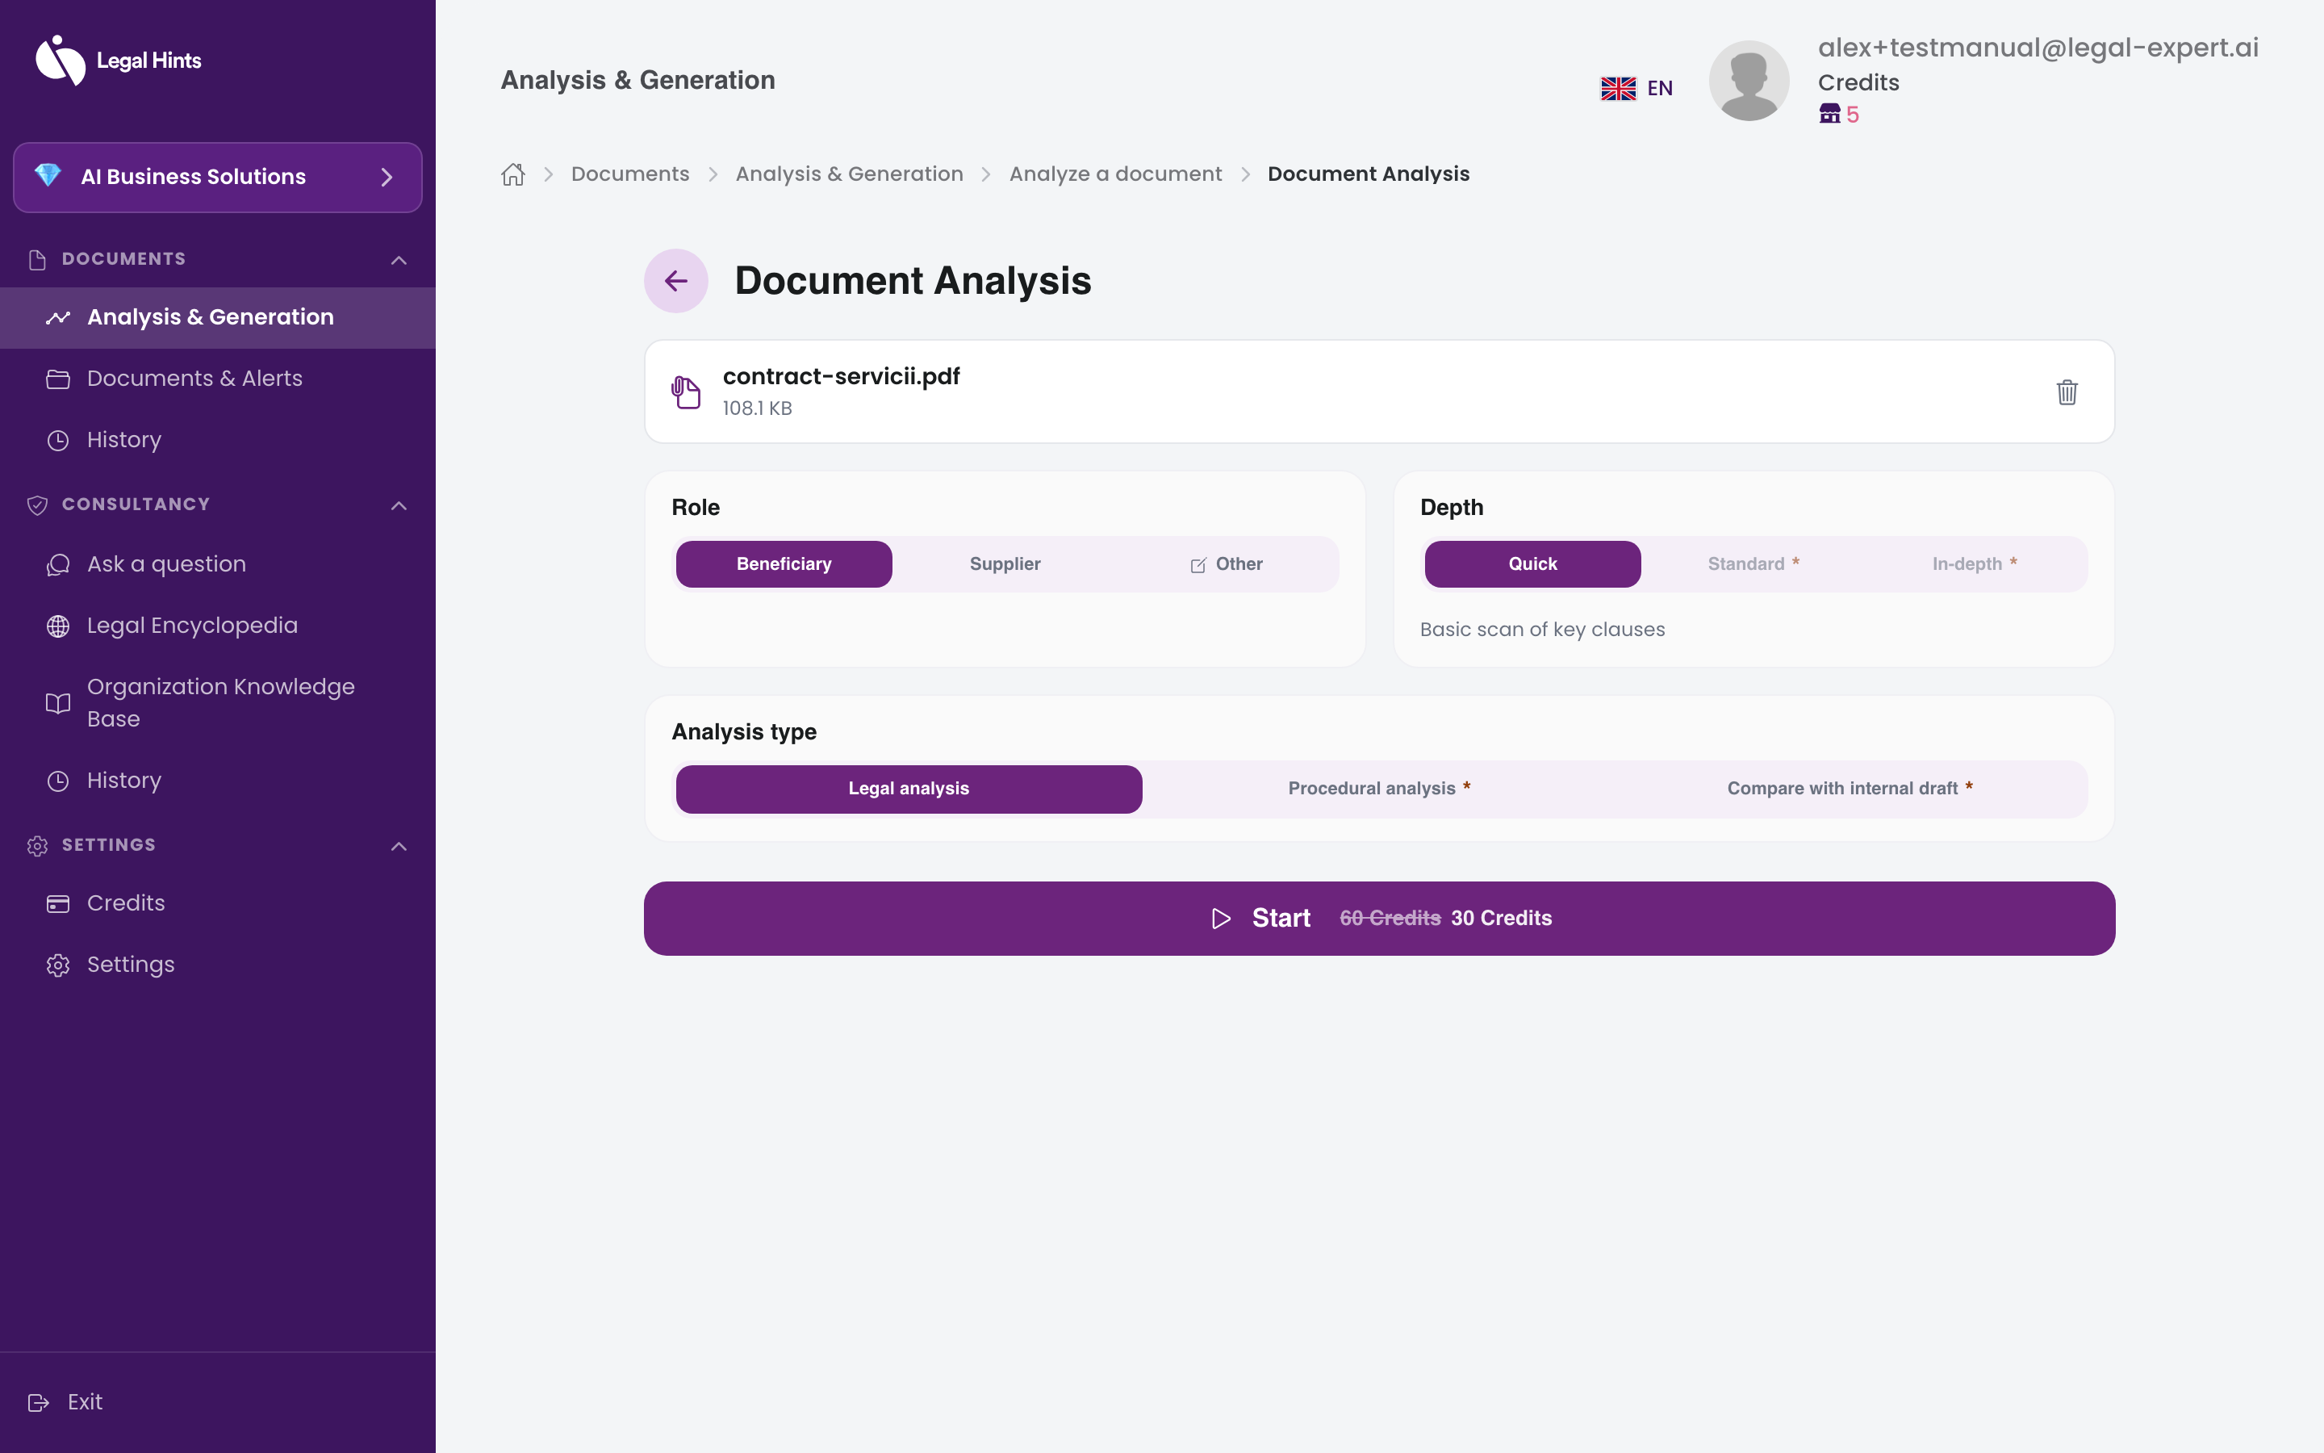Click the AI Business Solutions chevron arrow
Image resolution: width=2324 pixels, height=1453 pixels.
(387, 177)
